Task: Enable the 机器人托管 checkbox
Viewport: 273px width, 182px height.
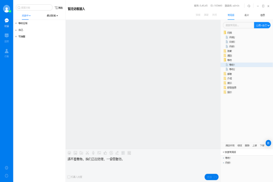Action: (69, 177)
